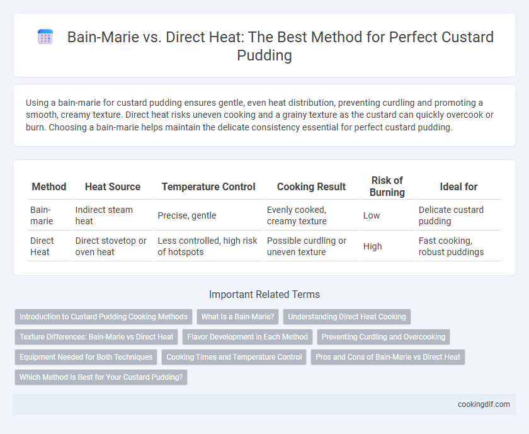Open Texture Differences: Bain-Marie vs Direct Heat

coord(96,337)
